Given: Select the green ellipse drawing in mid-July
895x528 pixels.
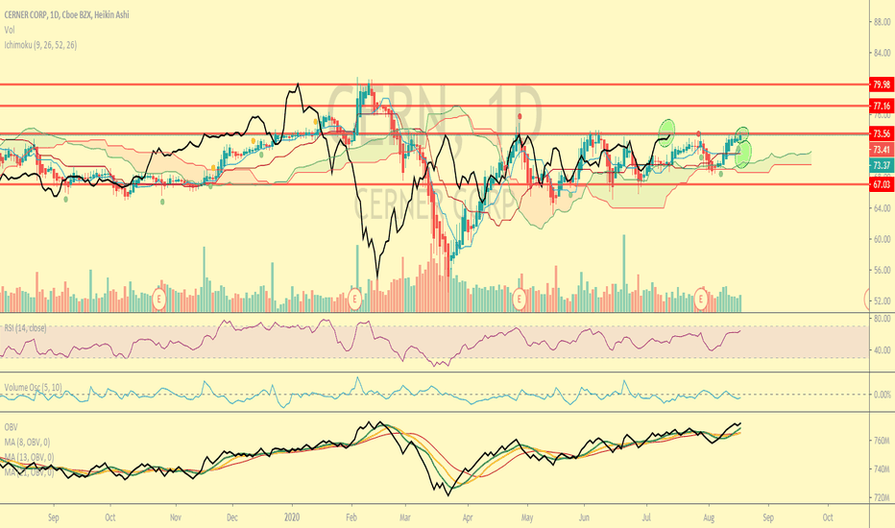Looking at the screenshot, I should 666,133.
